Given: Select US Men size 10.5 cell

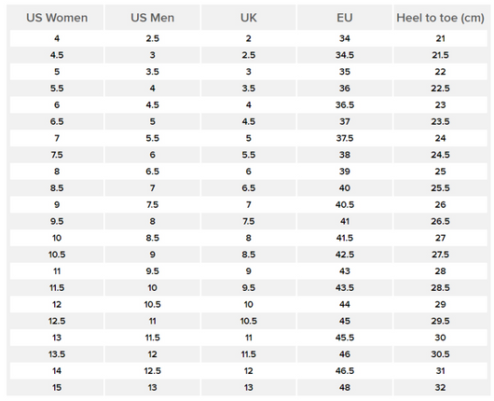Looking at the screenshot, I should coord(153,305).
